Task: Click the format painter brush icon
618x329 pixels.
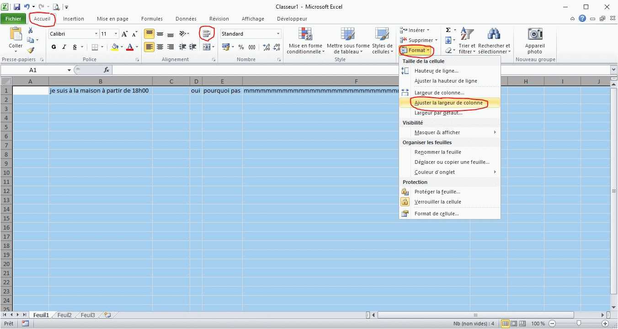Action: click(x=31, y=50)
